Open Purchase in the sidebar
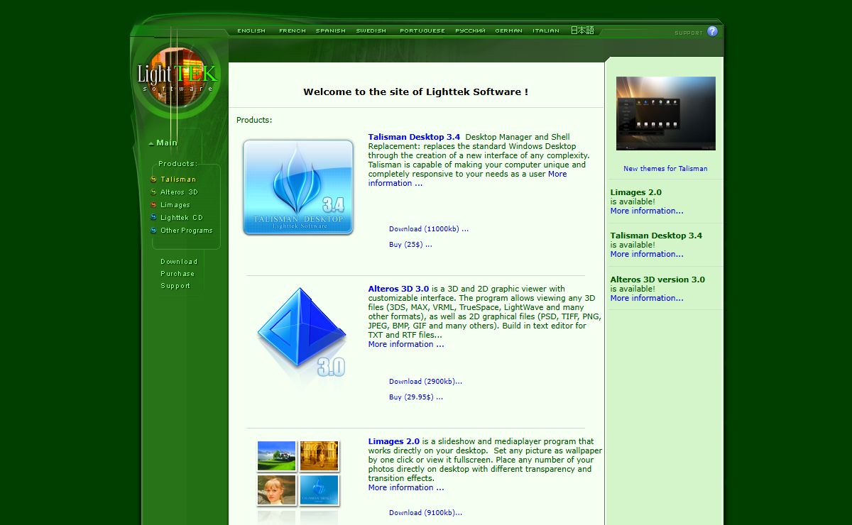The height and width of the screenshot is (525, 852). (177, 274)
